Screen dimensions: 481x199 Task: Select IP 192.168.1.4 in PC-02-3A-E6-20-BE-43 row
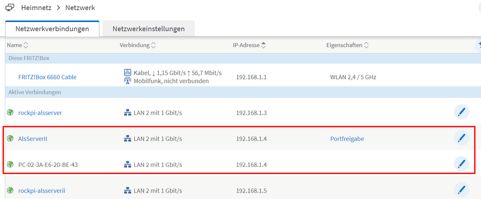pos(251,165)
